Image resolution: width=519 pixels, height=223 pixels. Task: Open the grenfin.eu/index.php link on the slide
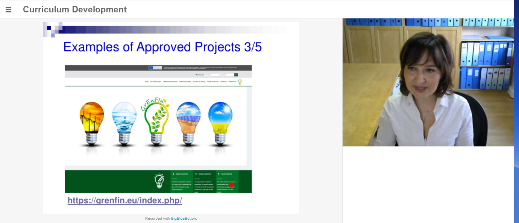click(125, 200)
